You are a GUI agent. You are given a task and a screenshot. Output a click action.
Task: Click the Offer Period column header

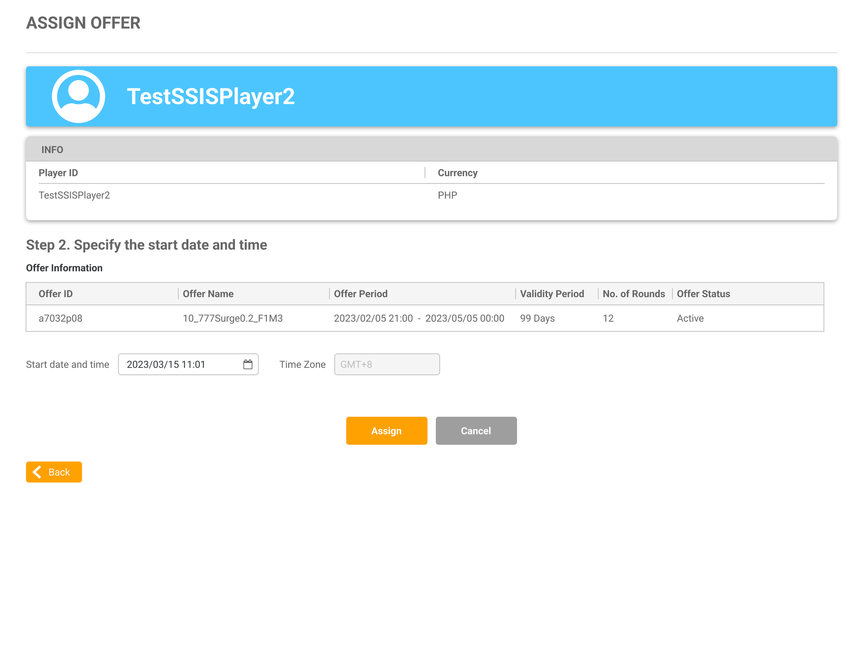click(x=360, y=294)
